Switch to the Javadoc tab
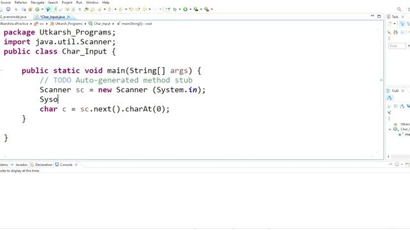 point(19,165)
